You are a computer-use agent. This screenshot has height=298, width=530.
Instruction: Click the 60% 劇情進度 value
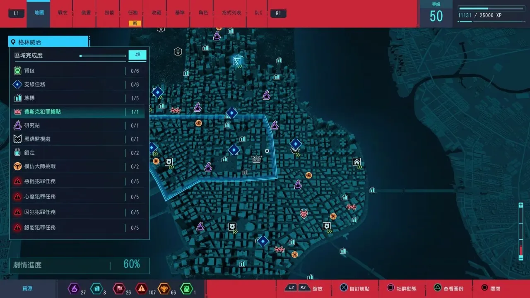[132, 264]
